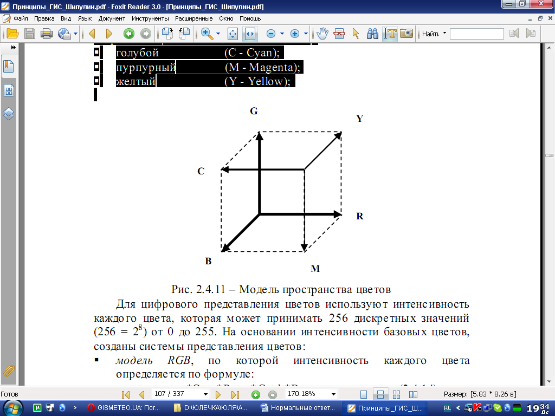Switch to Continuous page layout

point(380,394)
